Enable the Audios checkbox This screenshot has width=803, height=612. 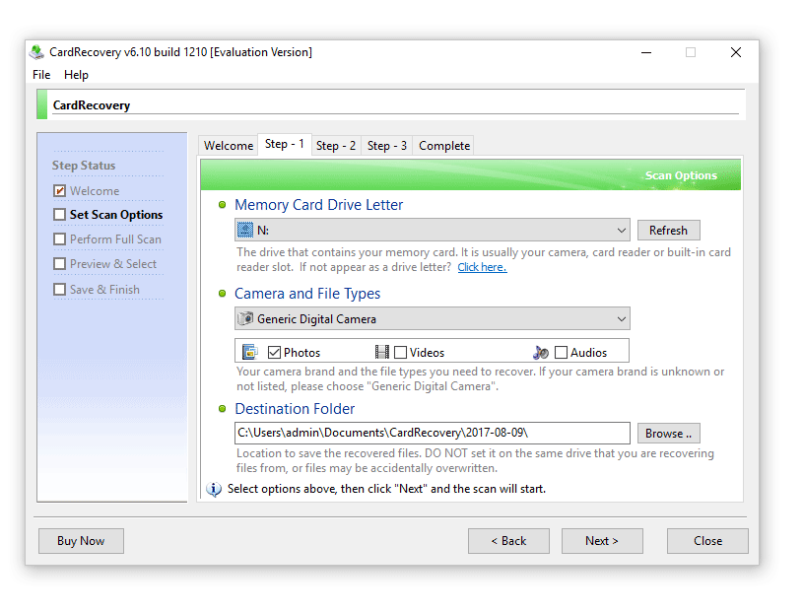561,352
